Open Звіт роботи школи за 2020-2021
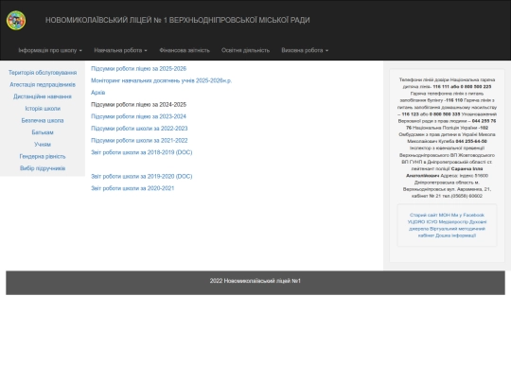The height and width of the screenshot is (383, 511). point(132,188)
